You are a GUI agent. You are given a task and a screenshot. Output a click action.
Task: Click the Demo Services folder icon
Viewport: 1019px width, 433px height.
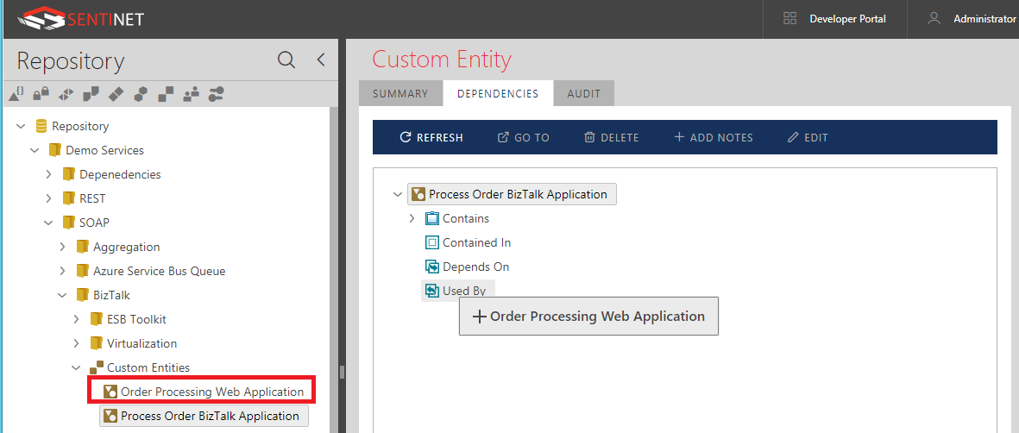(x=55, y=150)
